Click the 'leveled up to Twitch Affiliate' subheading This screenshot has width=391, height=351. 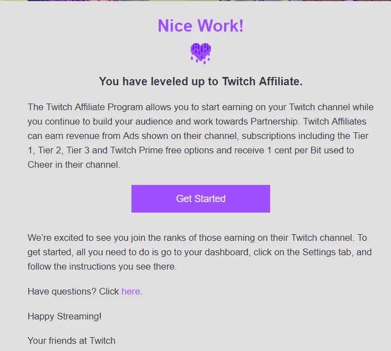[200, 81]
